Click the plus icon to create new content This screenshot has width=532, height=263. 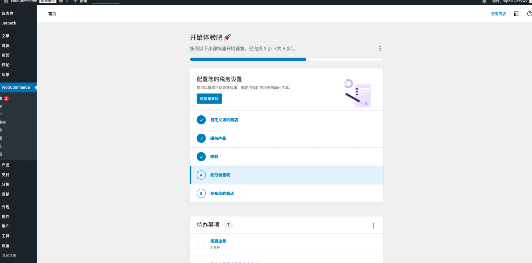(x=75, y=2)
